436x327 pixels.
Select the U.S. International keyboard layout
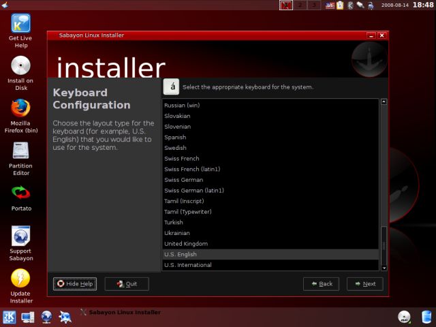pos(188,265)
